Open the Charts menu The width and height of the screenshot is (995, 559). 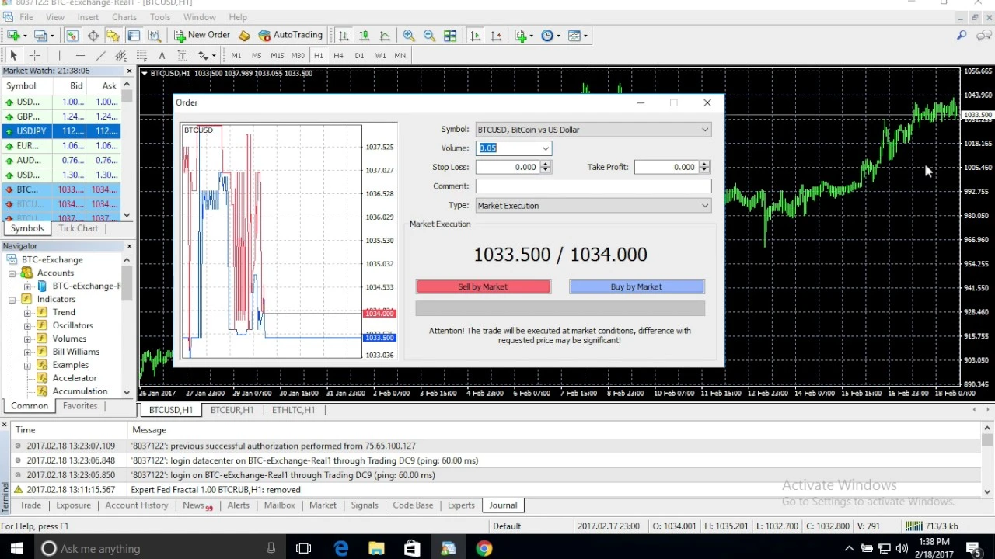[x=124, y=17]
